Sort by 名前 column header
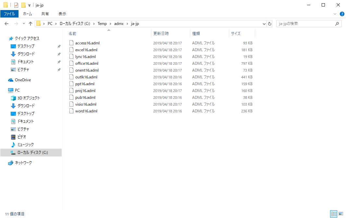 (72, 33)
